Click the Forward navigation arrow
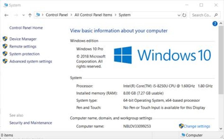 pos(16,15)
